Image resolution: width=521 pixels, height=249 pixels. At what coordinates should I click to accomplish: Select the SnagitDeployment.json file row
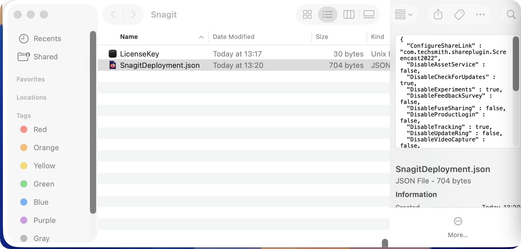(244, 65)
